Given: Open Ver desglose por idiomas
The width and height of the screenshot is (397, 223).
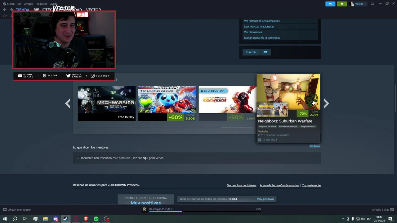Looking at the screenshot, I should [242, 185].
